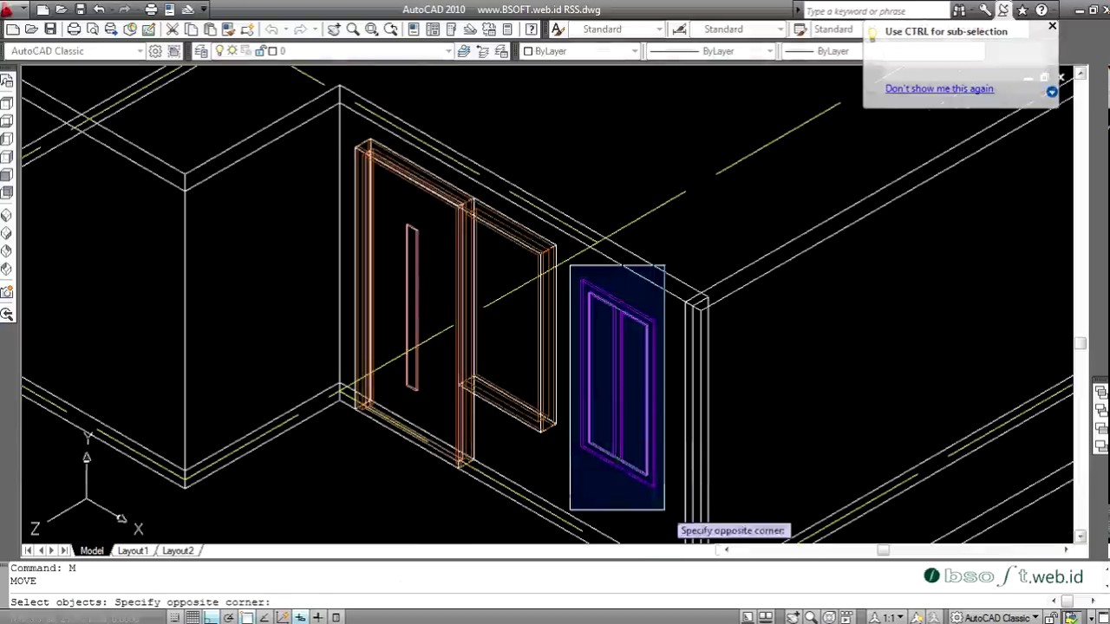
Task: Click 'Don't show me this again' link
Action: pos(939,88)
